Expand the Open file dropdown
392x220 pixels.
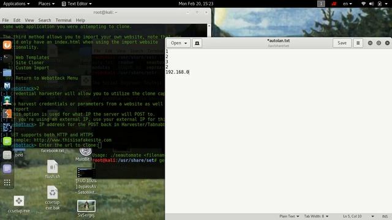pos(178,43)
